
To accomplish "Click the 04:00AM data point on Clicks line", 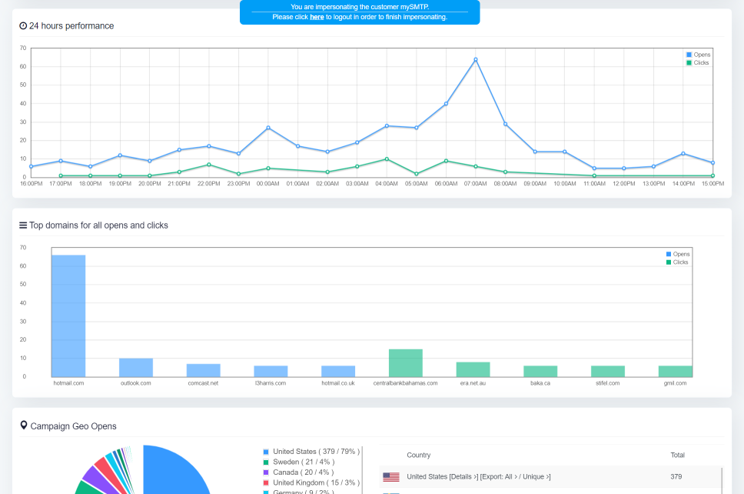I will coord(387,159).
